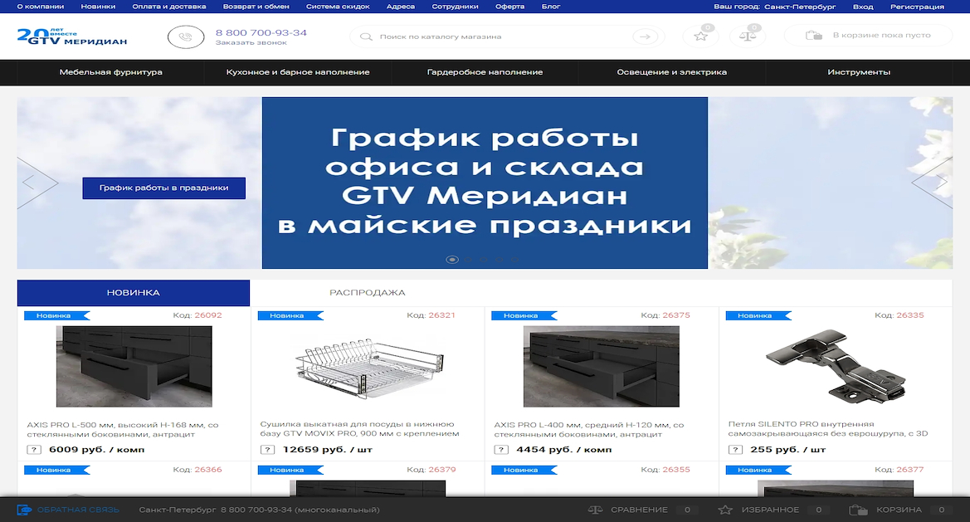Screen dimensions: 970x522
Task: Click price info icon for 4454 руб.
Action: [x=501, y=450]
